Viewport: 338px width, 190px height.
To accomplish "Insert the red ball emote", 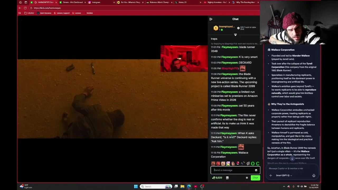I will [x=238, y=164].
